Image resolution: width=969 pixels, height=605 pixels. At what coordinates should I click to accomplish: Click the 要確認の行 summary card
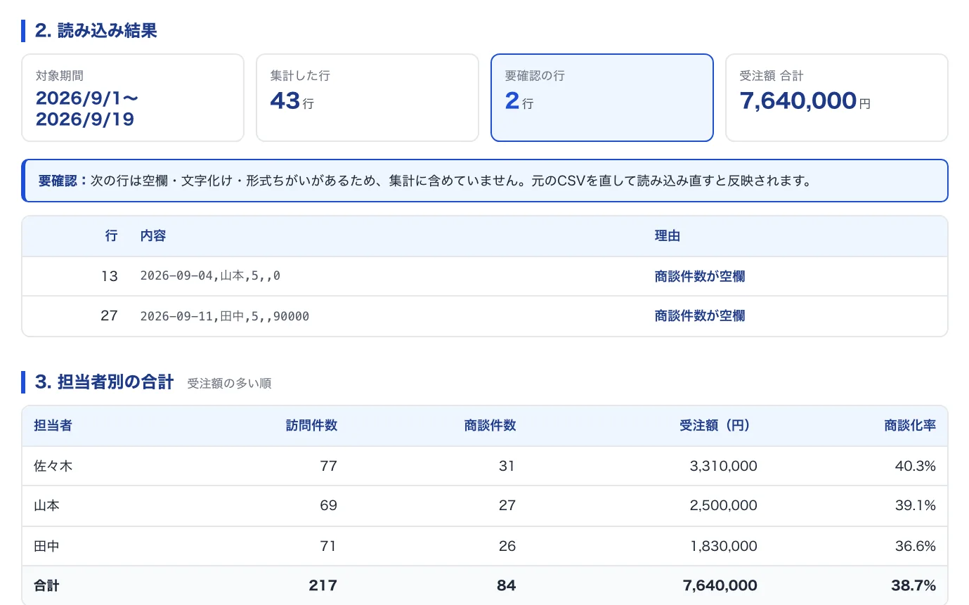coord(601,98)
